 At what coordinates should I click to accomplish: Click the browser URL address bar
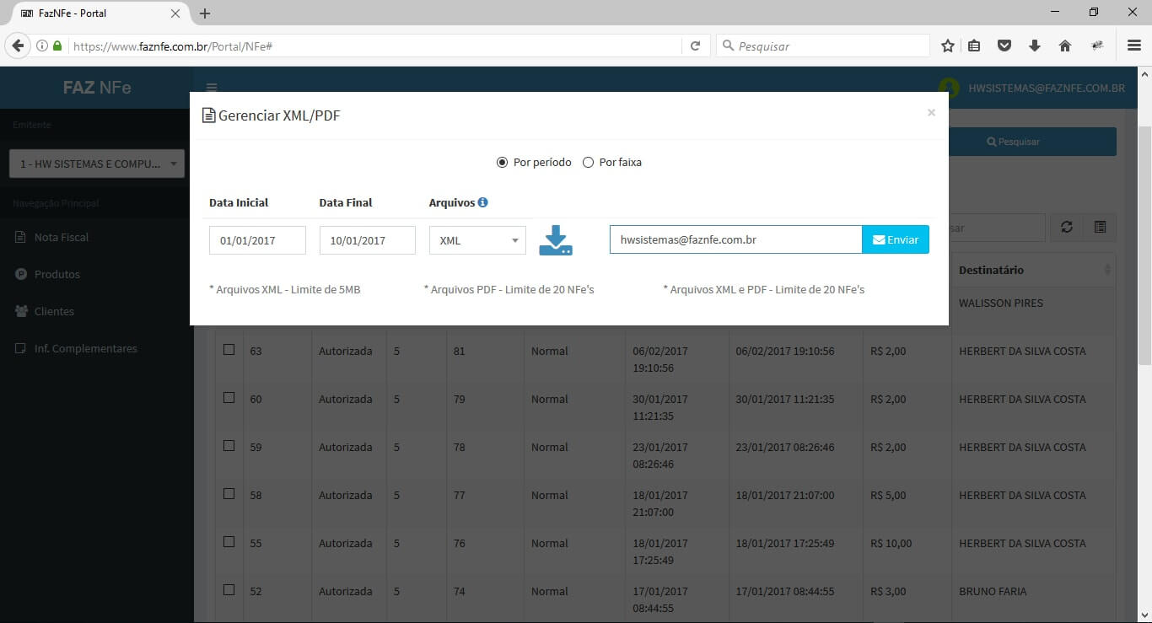[375, 46]
